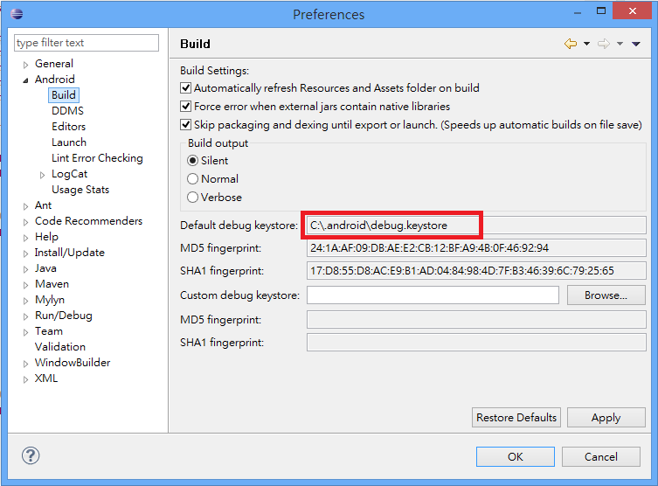Select the LogCat item label
Viewport: 658px width, 486px height.
69,174
